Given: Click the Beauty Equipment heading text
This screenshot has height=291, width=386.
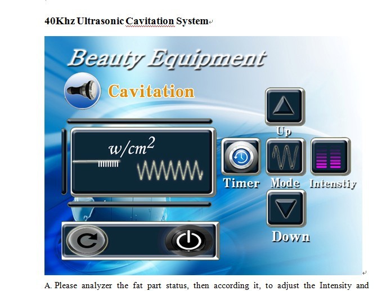Looking at the screenshot, I should (x=167, y=59).
